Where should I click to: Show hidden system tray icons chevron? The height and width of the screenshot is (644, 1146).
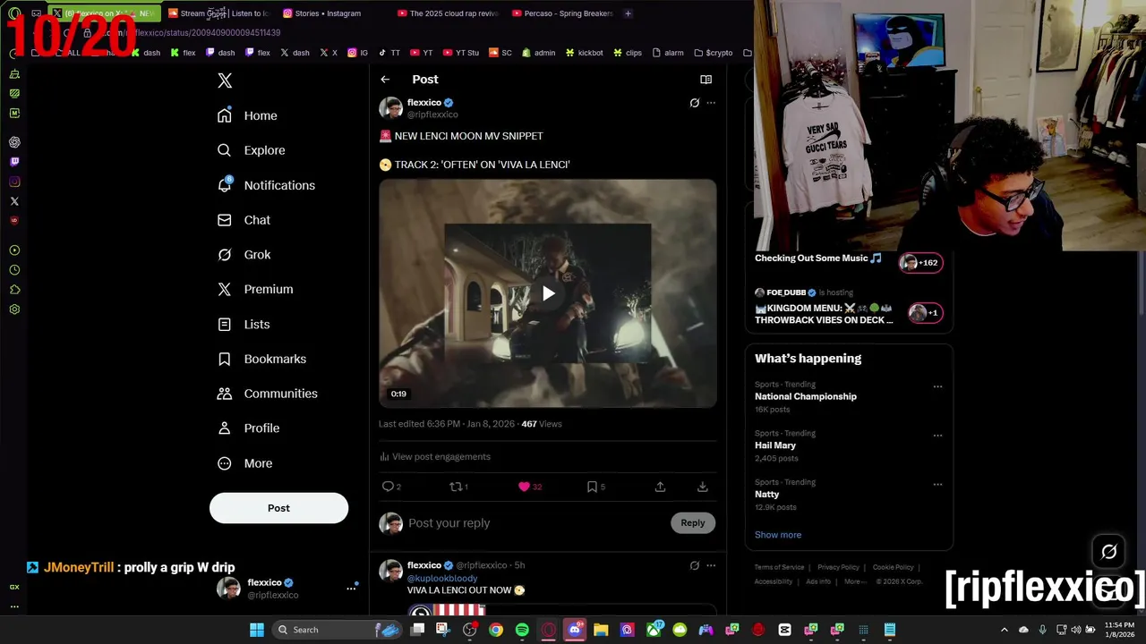click(x=1004, y=630)
